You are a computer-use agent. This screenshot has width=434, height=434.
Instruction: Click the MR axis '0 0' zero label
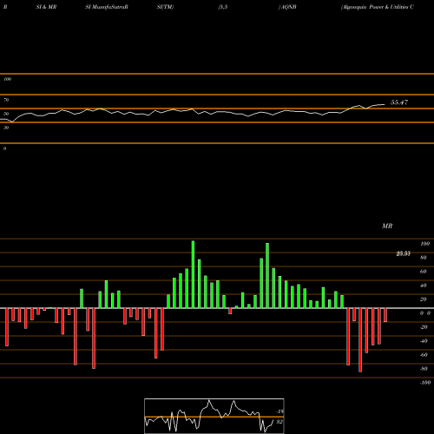coord(425,313)
